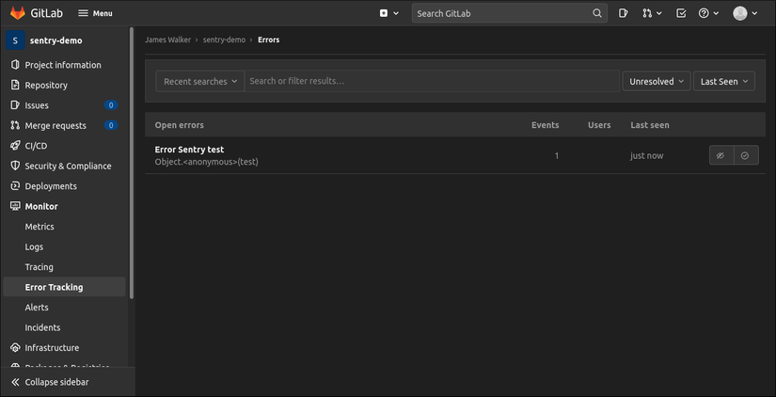This screenshot has width=776, height=397.
Task: Click the collapse sidebar double-chevron icon
Action: pos(15,382)
